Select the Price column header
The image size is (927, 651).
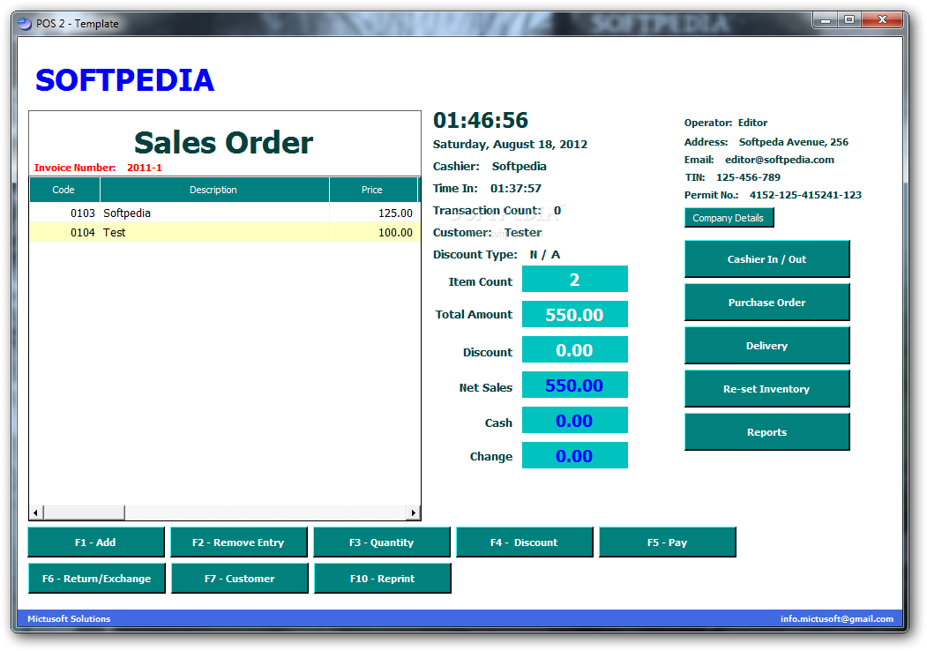pyautogui.click(x=373, y=190)
